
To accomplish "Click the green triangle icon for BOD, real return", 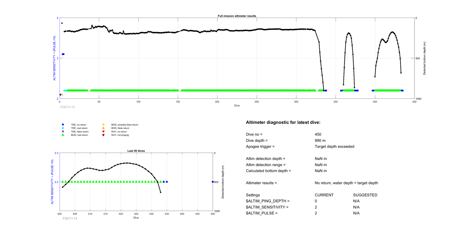I will point(63,135).
